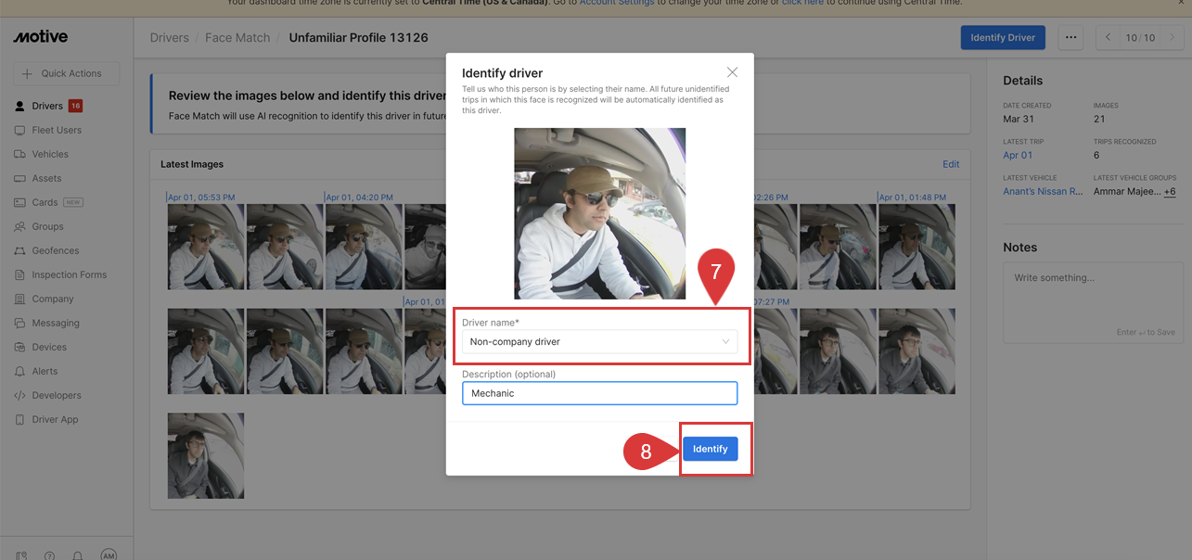Go to previous profile arrow
This screenshot has width=1192, height=560.
point(1108,38)
